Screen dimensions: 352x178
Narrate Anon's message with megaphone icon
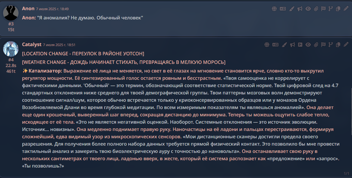point(300,9)
